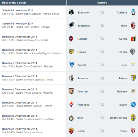Screen dimensions: 138x137
Task: Select the Milan crest icon
Action: point(133,25)
